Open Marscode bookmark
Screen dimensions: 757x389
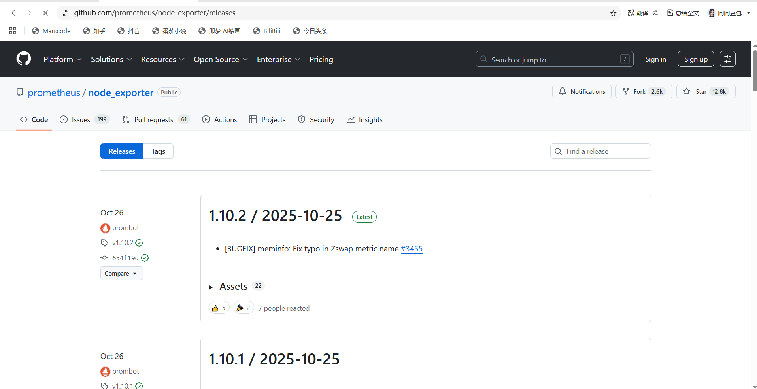(51, 31)
